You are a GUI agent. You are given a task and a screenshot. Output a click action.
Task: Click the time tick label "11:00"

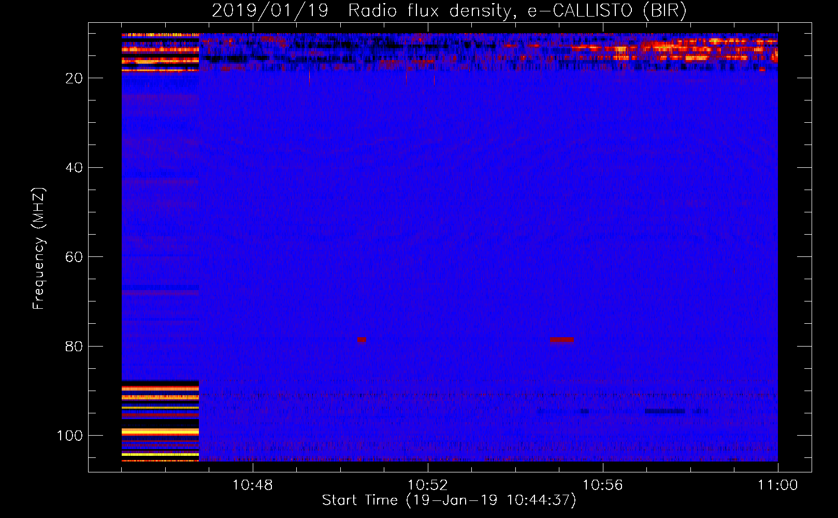(778, 485)
